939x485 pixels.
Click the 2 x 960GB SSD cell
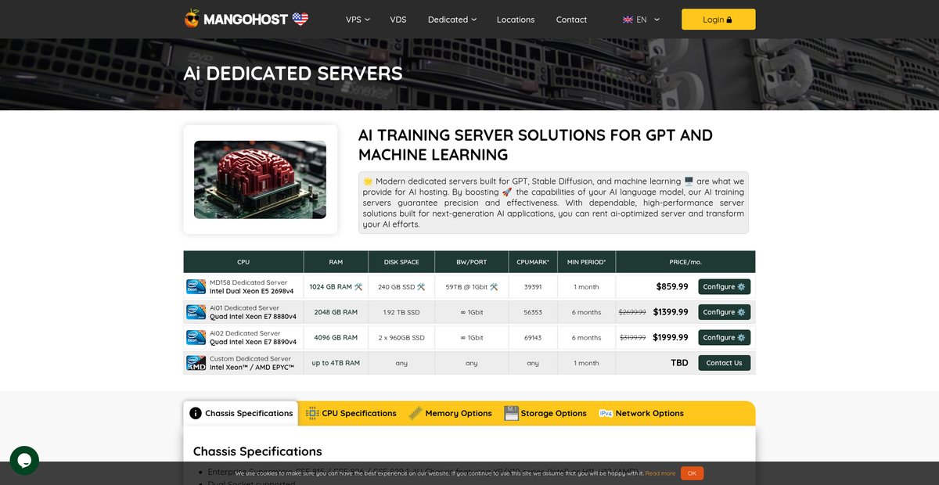click(401, 337)
